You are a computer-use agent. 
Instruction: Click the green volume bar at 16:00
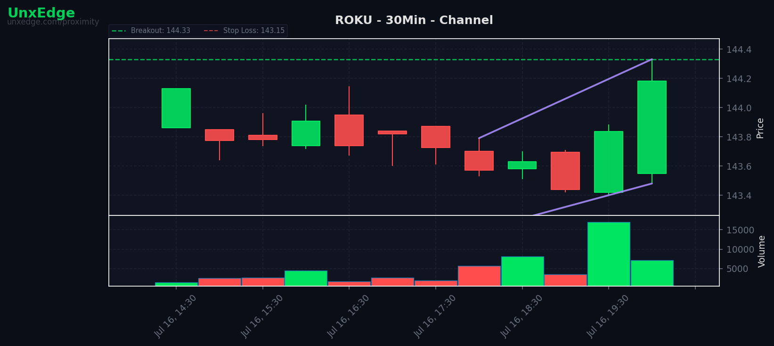pyautogui.click(x=306, y=278)
